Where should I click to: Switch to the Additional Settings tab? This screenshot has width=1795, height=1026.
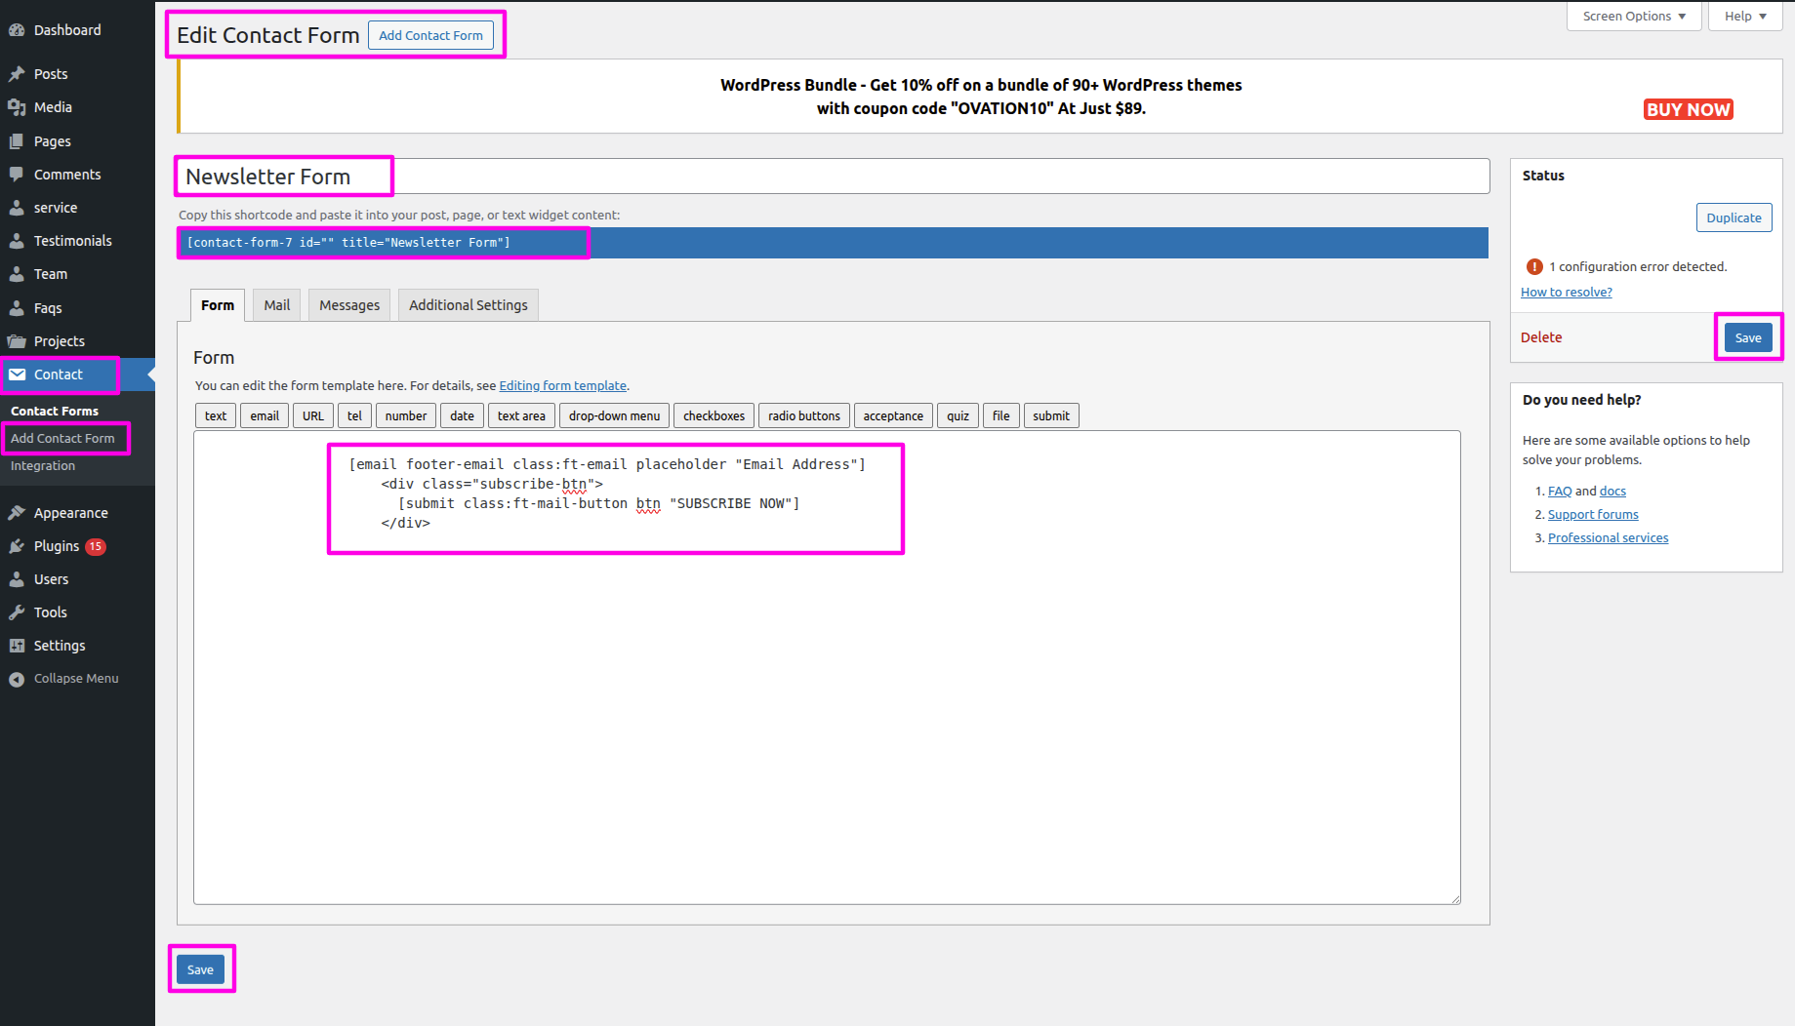468,305
